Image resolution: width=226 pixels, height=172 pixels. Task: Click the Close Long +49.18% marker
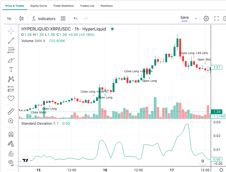(194, 53)
